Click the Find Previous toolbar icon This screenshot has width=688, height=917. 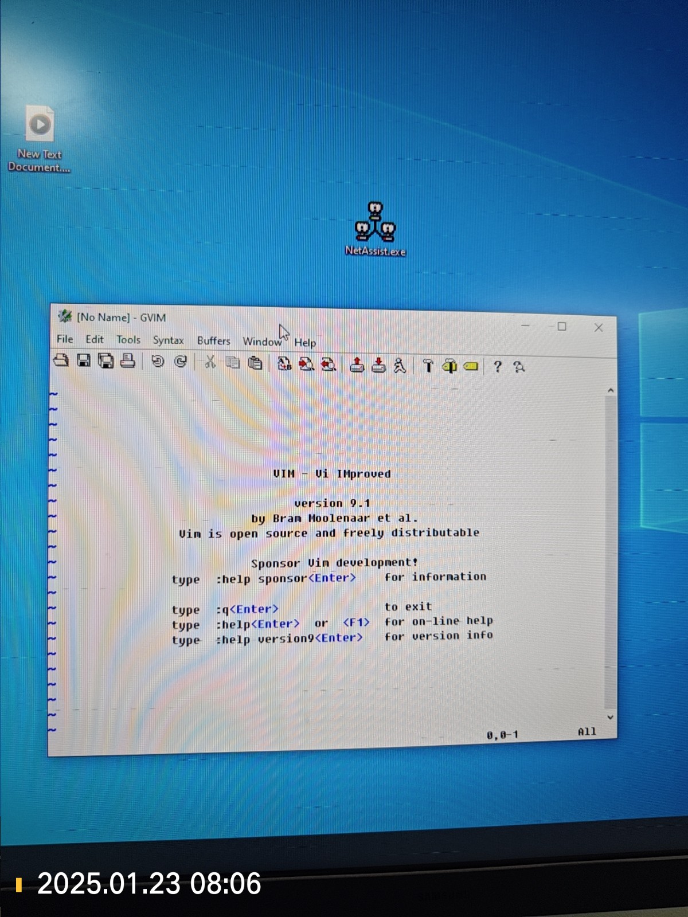tap(329, 364)
